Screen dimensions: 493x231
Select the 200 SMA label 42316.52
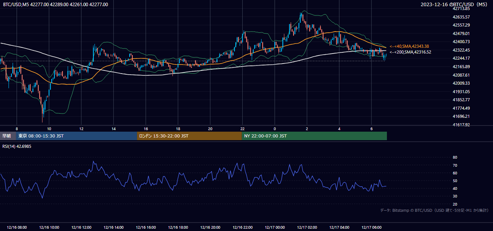coord(410,52)
